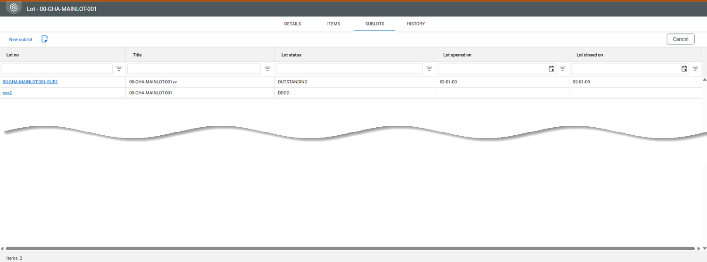Image resolution: width=707 pixels, height=262 pixels.
Task: Click the application shield logo
Action: (x=14, y=8)
